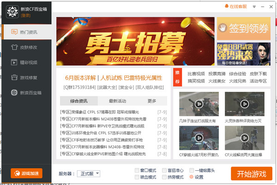This screenshot has width=277, height=185.
Task: Open the 搞笑视频 category link
Action: tap(196, 81)
